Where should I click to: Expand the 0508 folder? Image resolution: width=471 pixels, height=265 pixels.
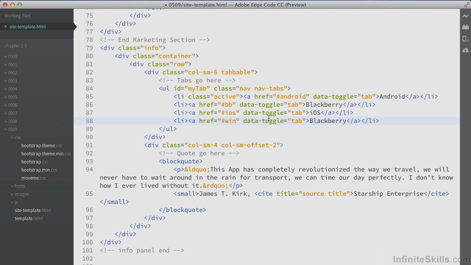click(6, 121)
